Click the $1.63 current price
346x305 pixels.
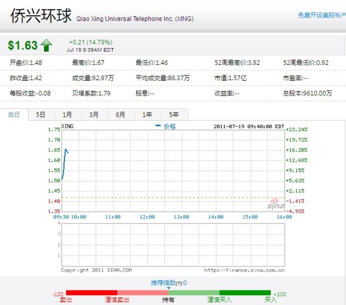pyautogui.click(x=23, y=45)
